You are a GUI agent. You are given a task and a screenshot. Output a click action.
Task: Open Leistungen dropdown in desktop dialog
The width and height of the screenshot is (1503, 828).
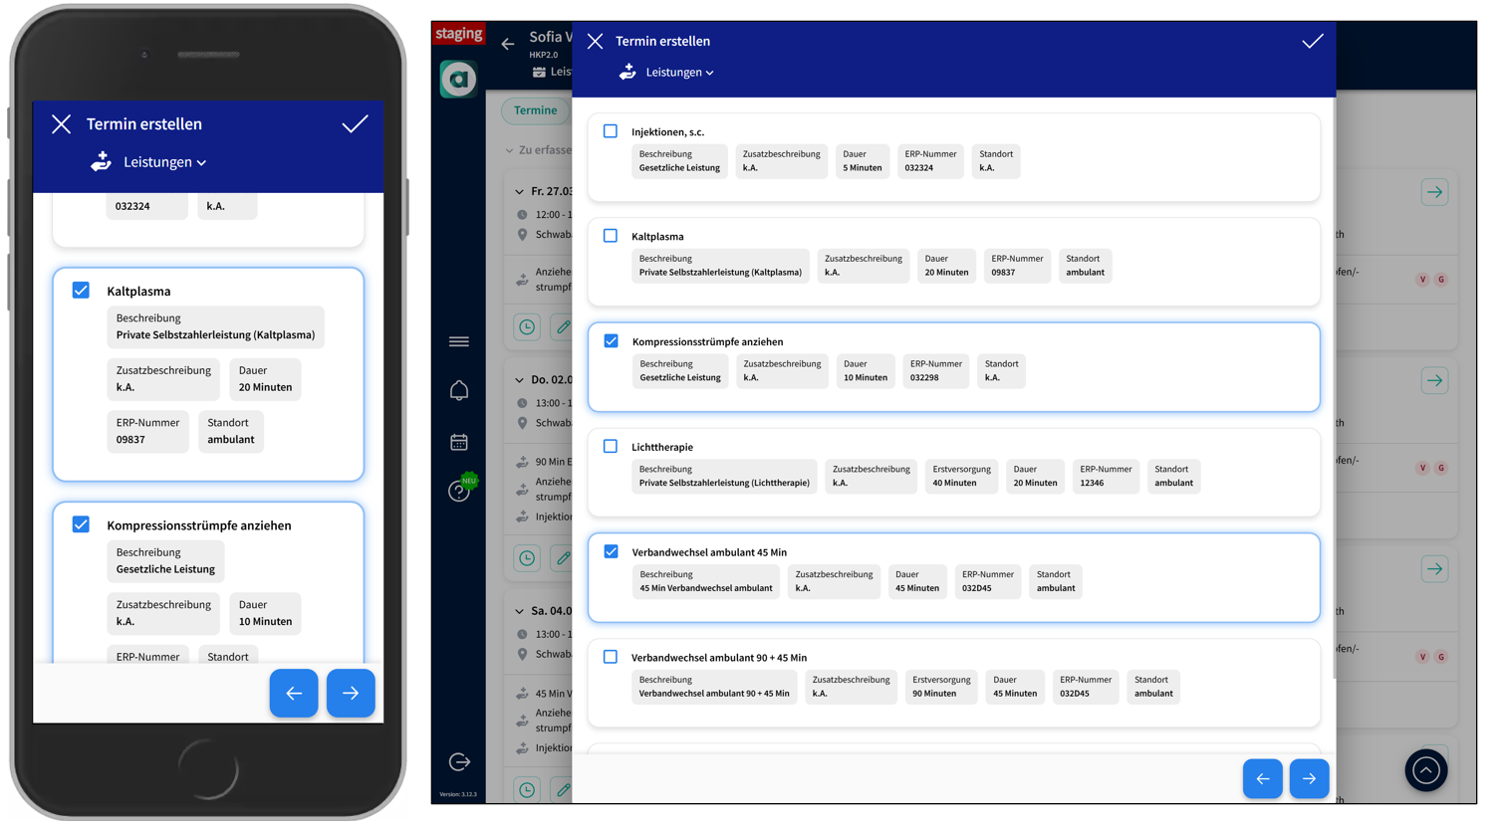(678, 73)
